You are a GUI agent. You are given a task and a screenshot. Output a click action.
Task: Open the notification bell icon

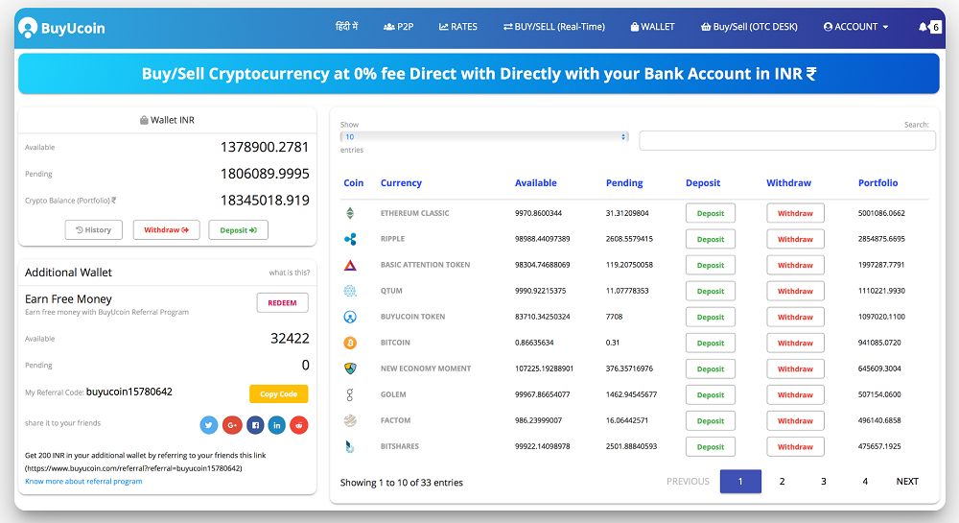pyautogui.click(x=923, y=27)
